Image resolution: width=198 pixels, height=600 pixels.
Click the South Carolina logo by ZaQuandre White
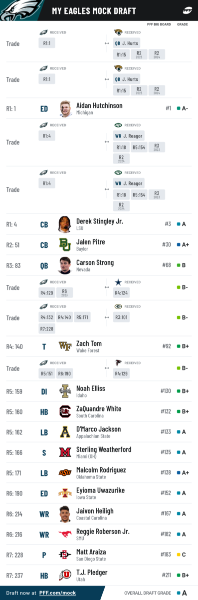(x=64, y=411)
